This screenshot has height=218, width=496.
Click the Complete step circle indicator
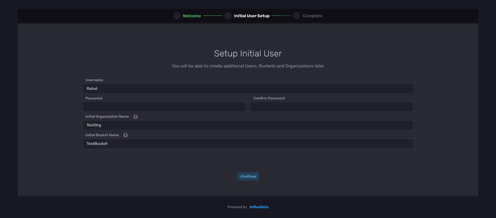(x=297, y=16)
